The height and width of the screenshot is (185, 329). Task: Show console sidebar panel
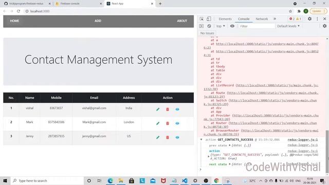(x=202, y=26)
